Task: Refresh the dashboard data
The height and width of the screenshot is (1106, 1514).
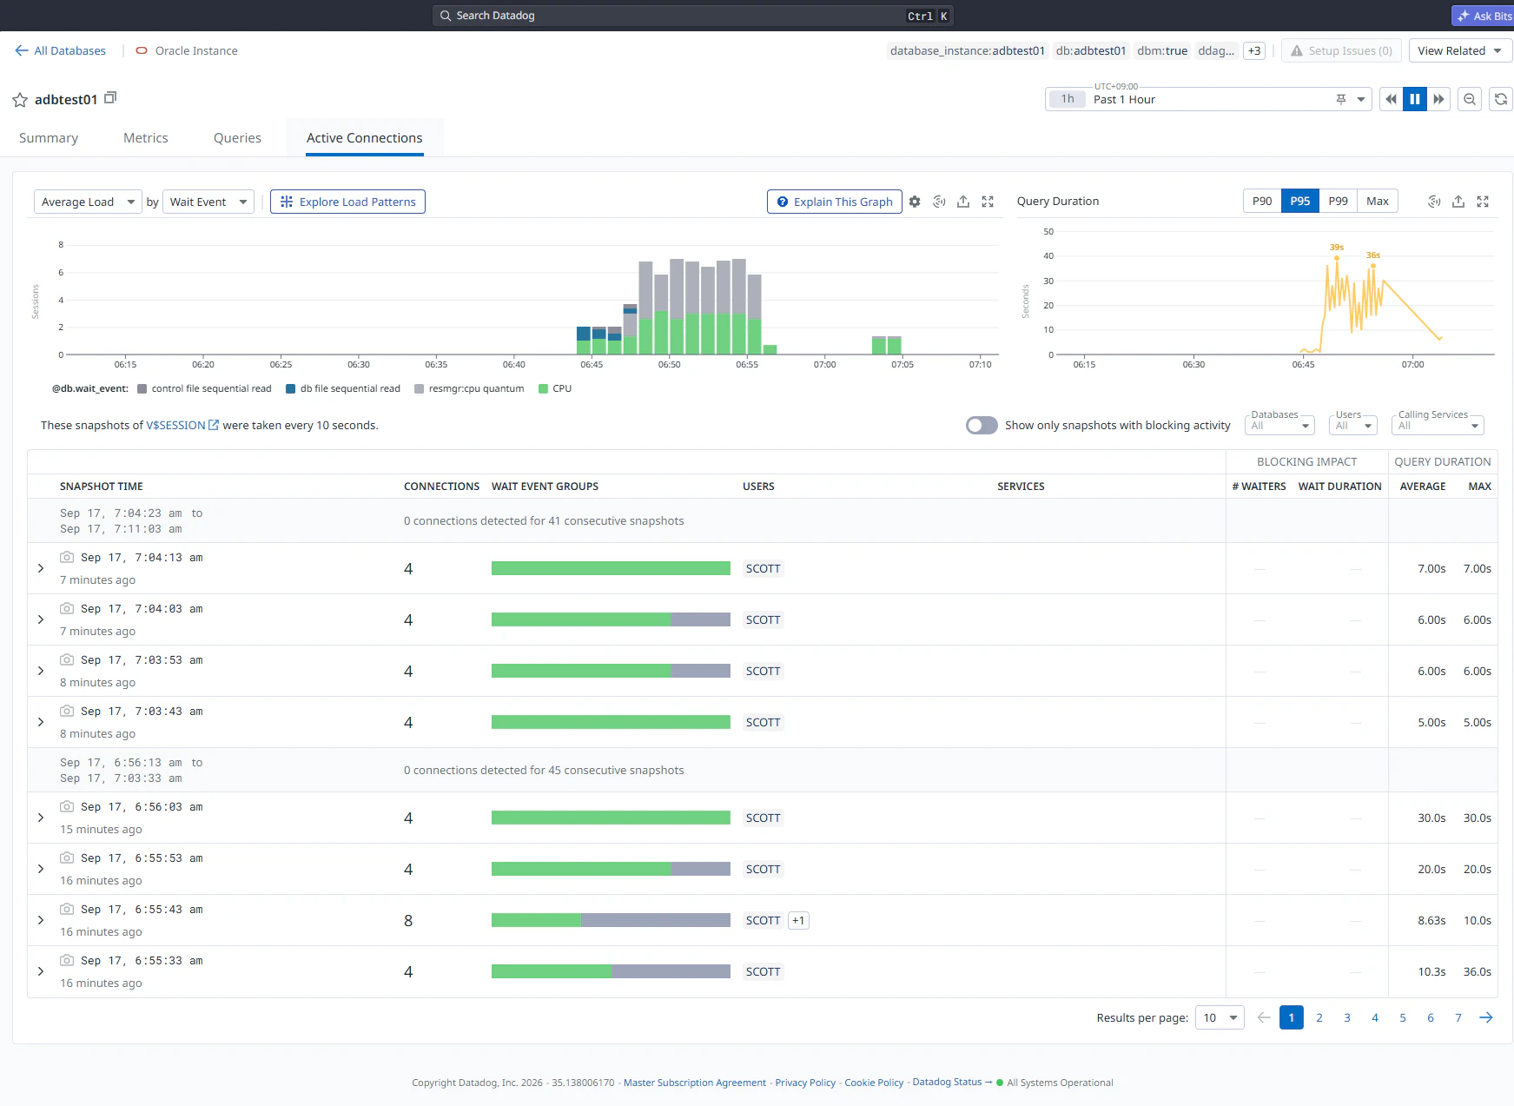Action: point(1501,99)
